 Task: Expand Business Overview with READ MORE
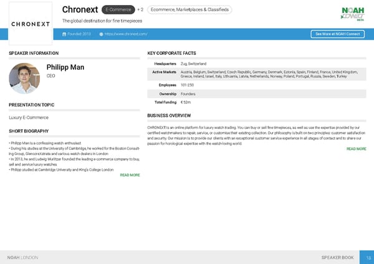356,149
